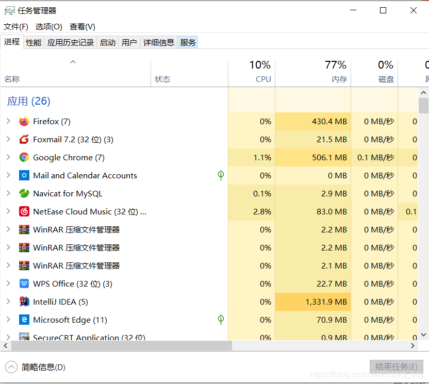Viewport: 429px width, 384px height.
Task: Click the horizontal scrollbar thumb
Action: 122,346
